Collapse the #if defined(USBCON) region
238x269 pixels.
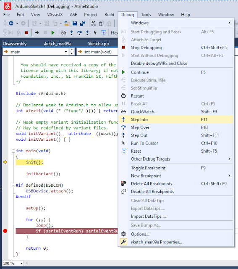pos(13,185)
